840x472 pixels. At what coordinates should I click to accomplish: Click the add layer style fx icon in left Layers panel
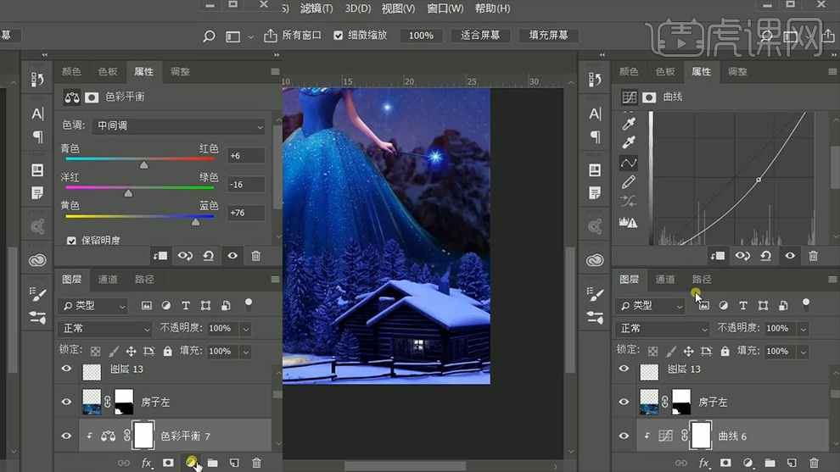coord(146,463)
